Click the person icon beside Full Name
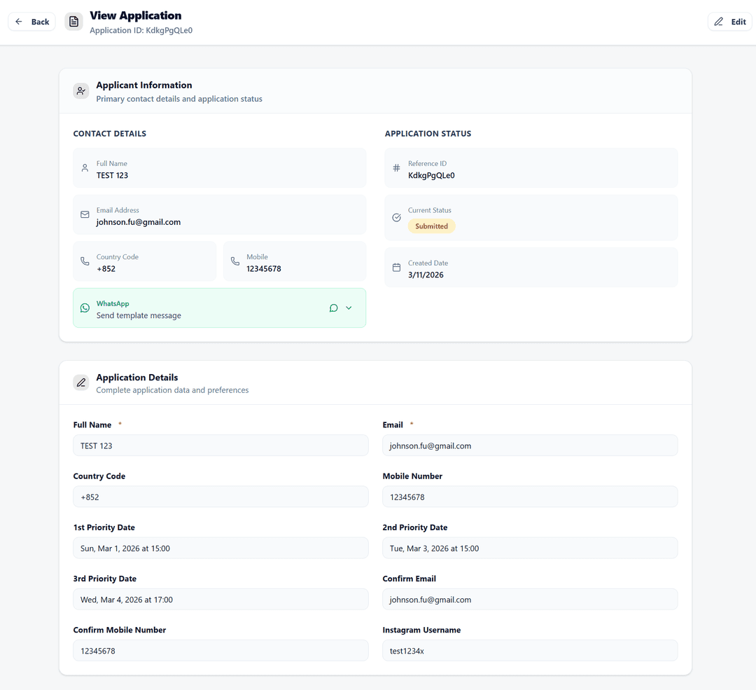The height and width of the screenshot is (690, 756). click(x=85, y=168)
